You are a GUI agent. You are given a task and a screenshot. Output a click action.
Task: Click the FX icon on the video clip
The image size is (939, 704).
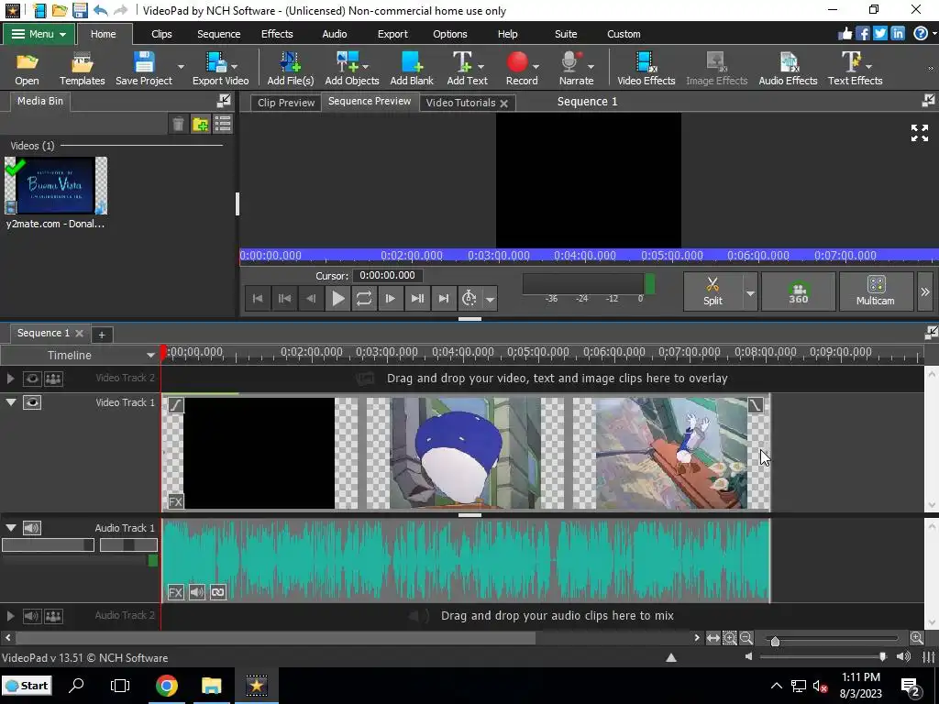(x=175, y=501)
